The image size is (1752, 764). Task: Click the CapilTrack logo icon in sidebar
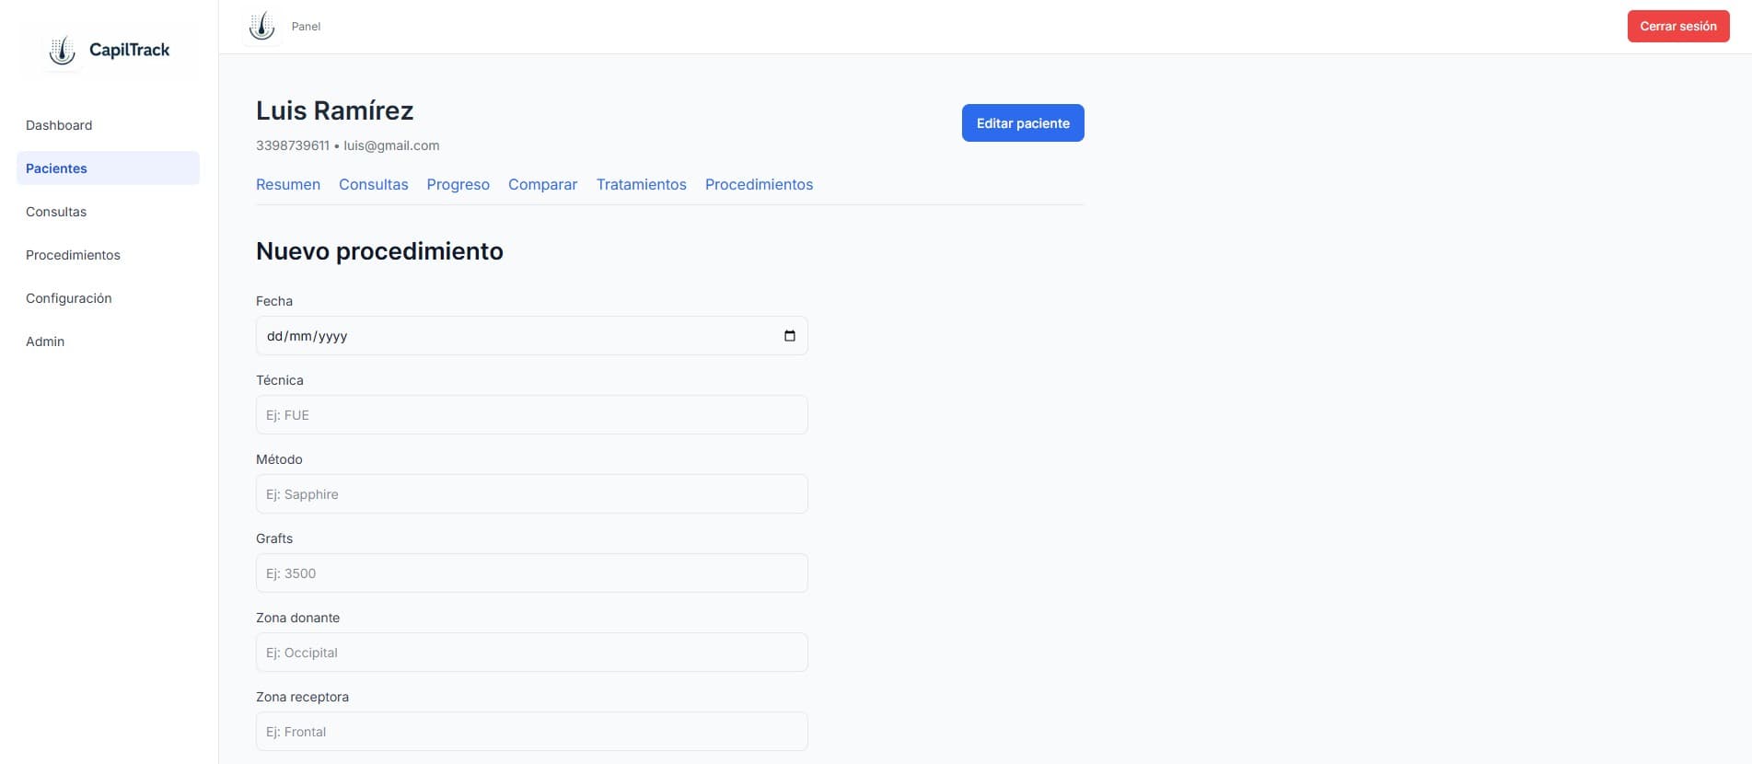63,51
